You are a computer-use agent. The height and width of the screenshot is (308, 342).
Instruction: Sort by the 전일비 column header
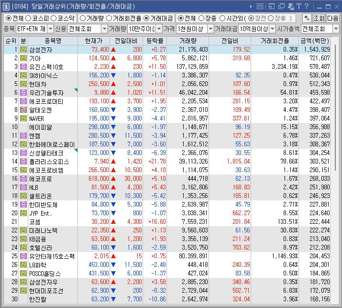(230, 41)
